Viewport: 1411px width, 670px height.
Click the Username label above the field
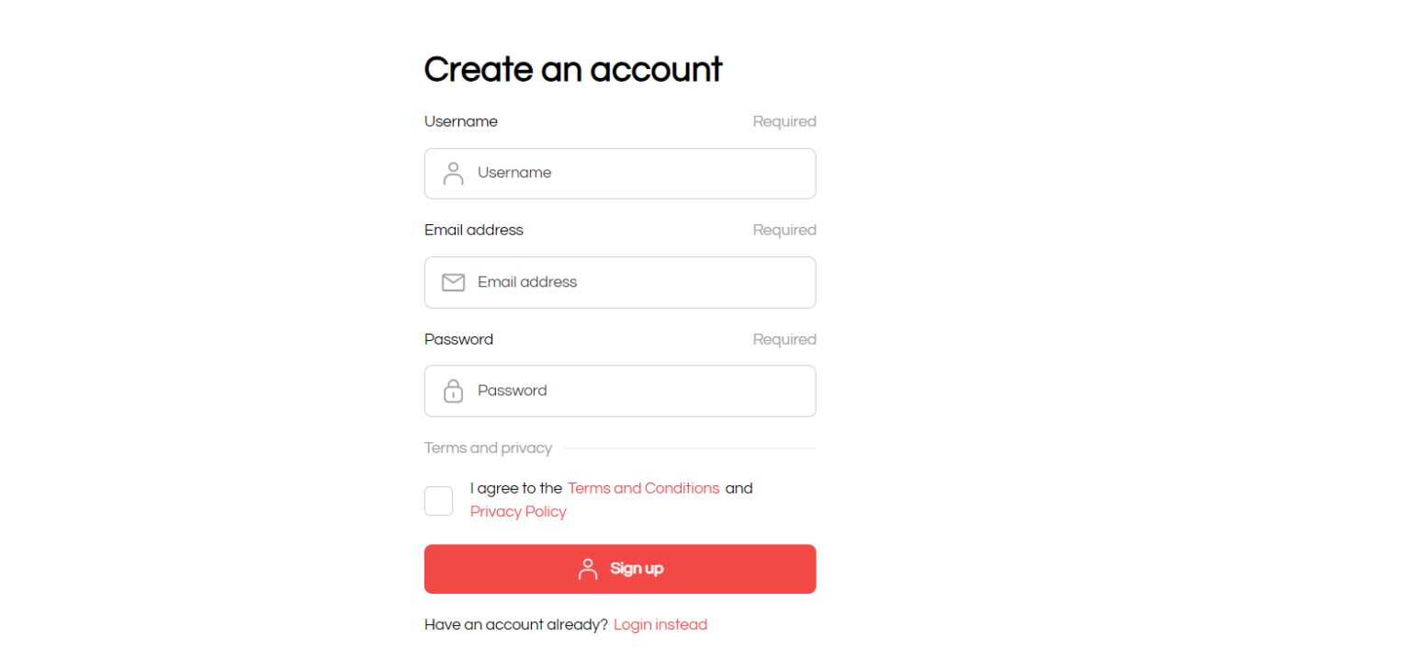(x=461, y=121)
